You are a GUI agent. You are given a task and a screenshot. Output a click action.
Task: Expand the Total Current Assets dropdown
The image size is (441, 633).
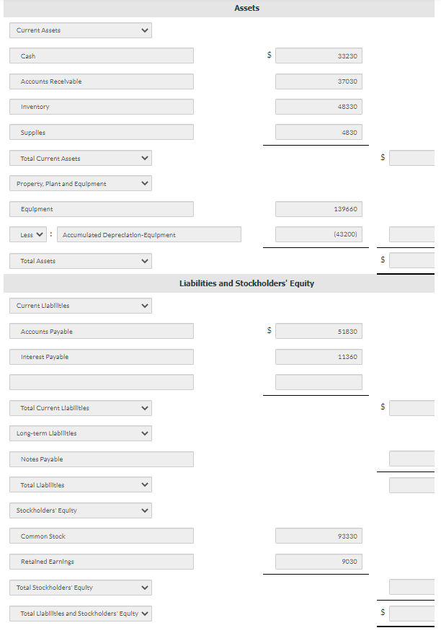[x=80, y=158]
